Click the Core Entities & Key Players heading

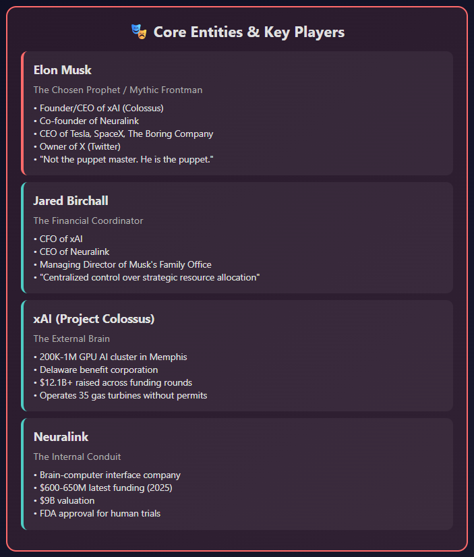[248, 32]
